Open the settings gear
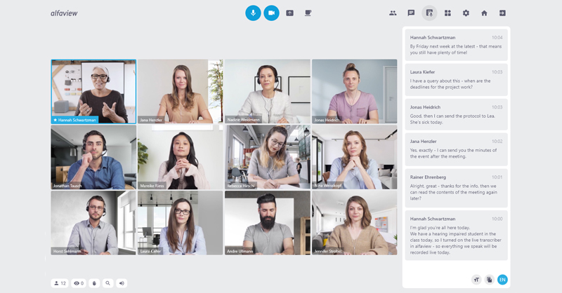This screenshot has width=562, height=293. point(466,13)
